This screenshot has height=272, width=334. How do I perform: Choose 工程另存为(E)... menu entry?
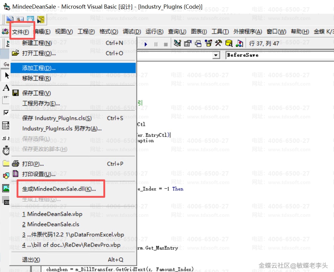[x=73, y=103]
